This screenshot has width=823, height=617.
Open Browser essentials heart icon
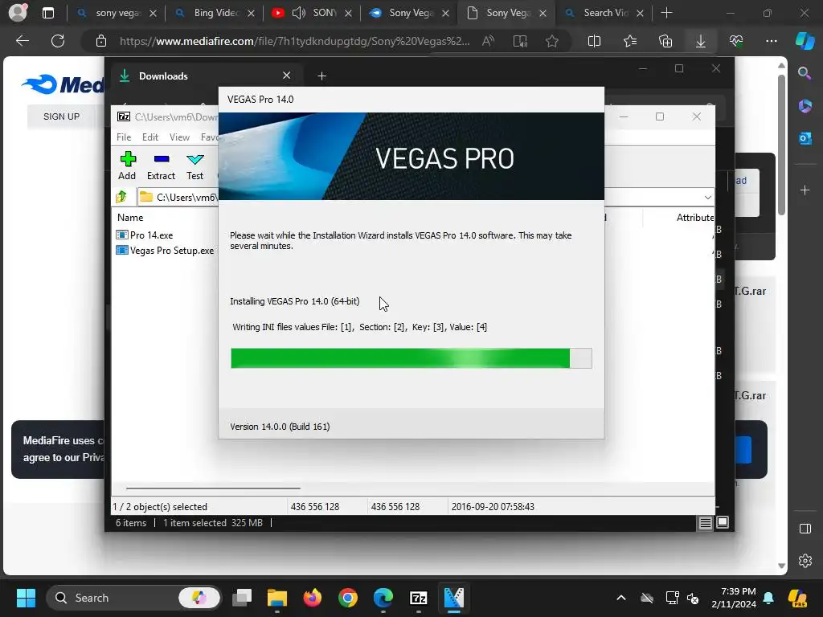(736, 41)
